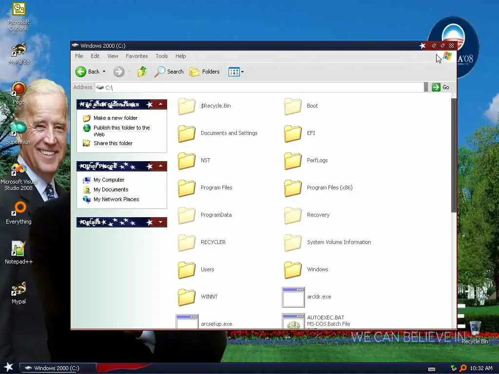Click the system tray clock
Image resolution: width=499 pixels, height=374 pixels.
coord(481,368)
